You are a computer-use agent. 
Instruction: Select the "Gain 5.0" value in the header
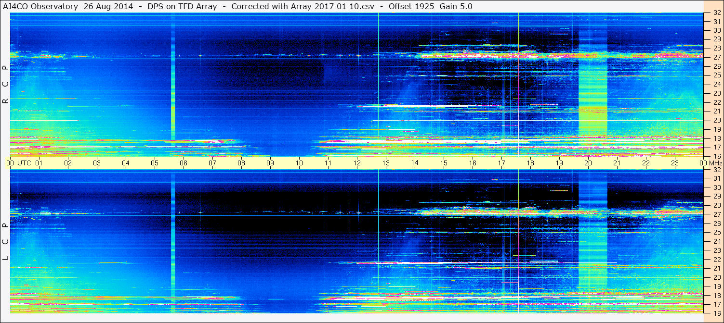tap(456, 6)
